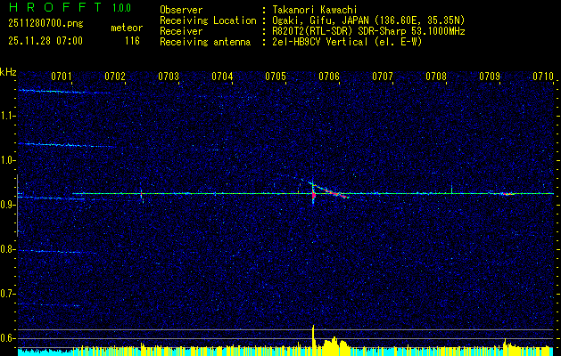
Task: Select filename 2511280700.png
Action: coord(45,24)
